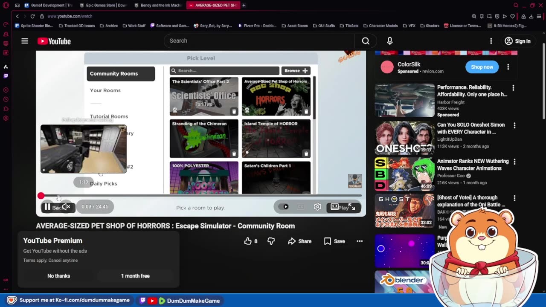
Task: Open options for Wuthering Waves video
Action: coord(514,162)
